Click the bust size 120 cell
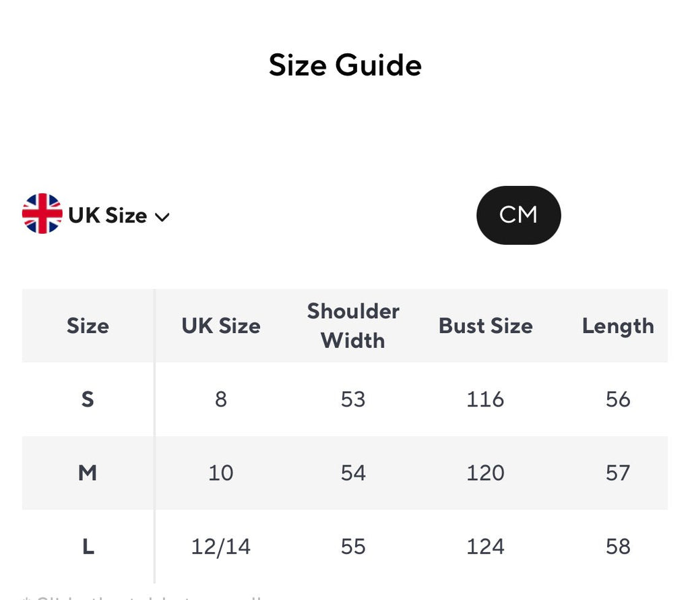 pyautogui.click(x=485, y=473)
